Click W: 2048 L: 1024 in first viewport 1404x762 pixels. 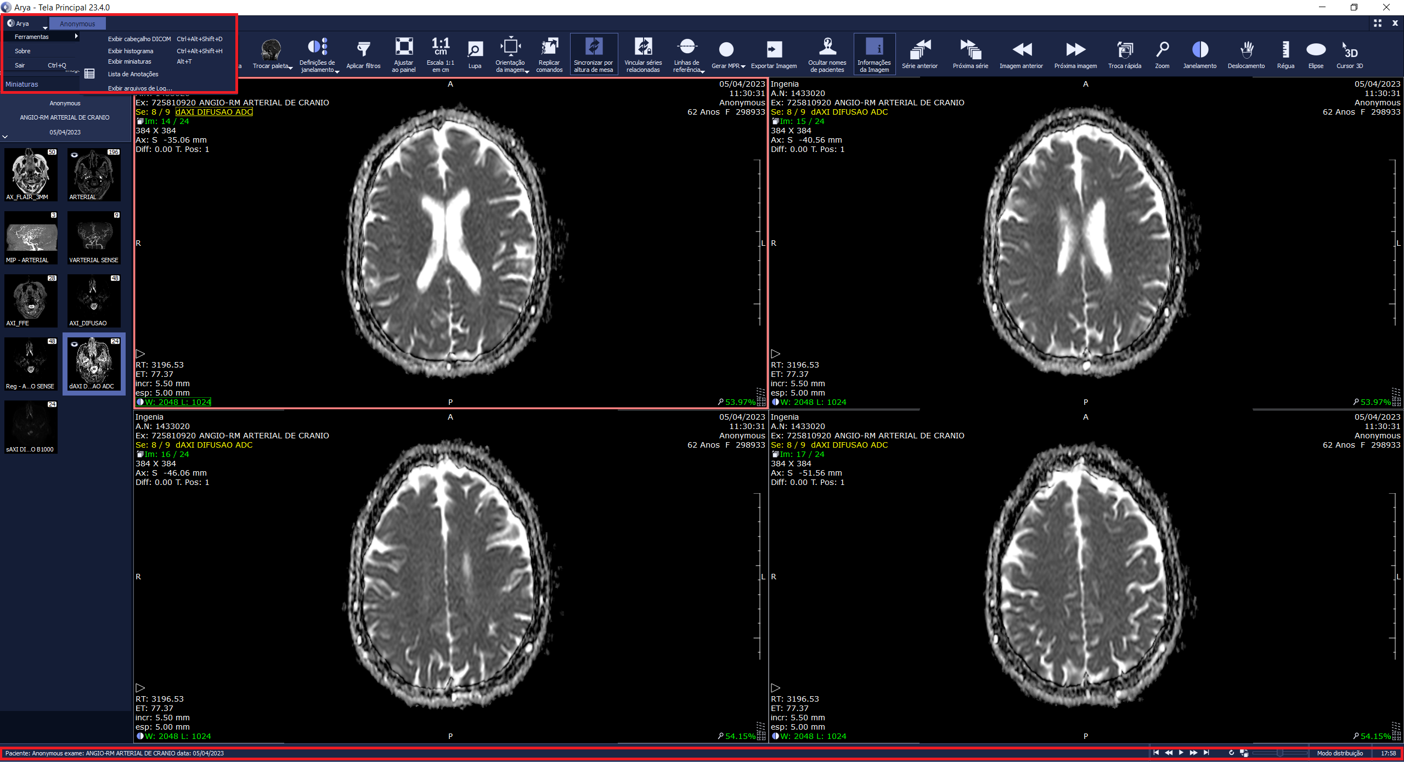pyautogui.click(x=178, y=402)
